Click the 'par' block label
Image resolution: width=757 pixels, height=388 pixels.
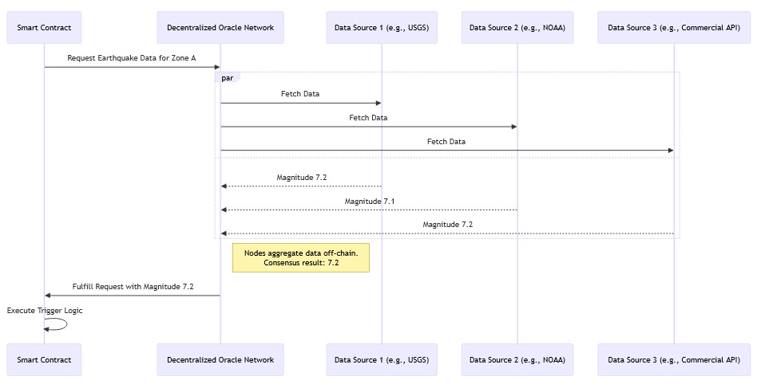click(x=228, y=78)
